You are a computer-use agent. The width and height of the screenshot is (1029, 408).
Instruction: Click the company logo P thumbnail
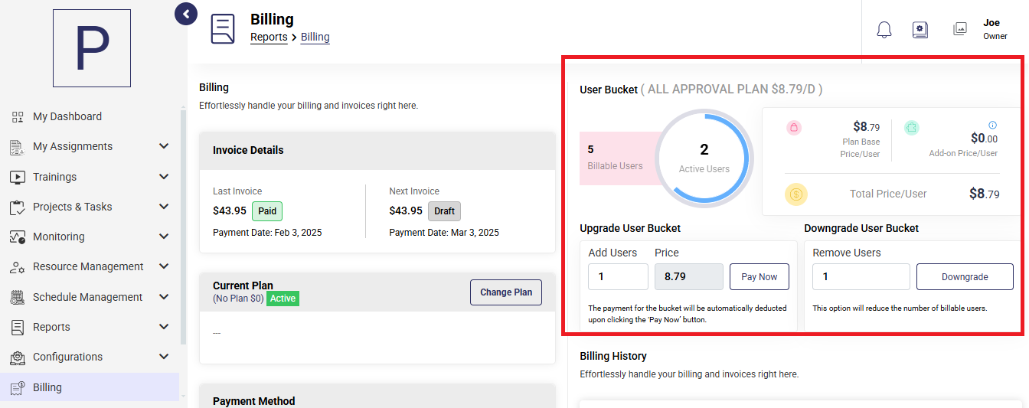coord(92,48)
